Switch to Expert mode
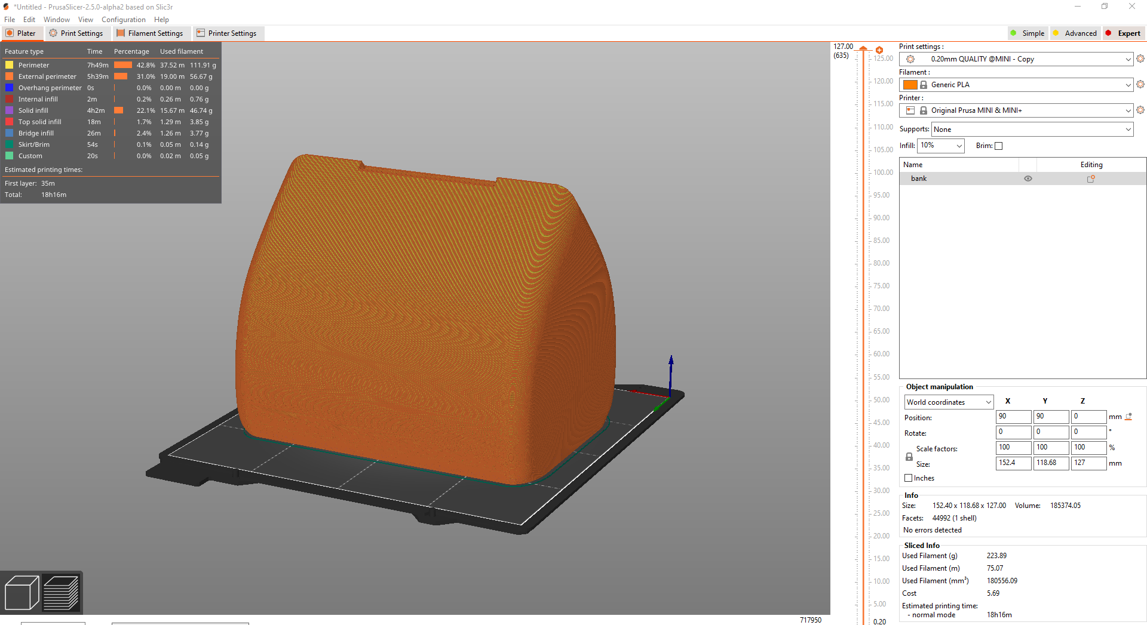This screenshot has width=1147, height=625. click(1123, 33)
